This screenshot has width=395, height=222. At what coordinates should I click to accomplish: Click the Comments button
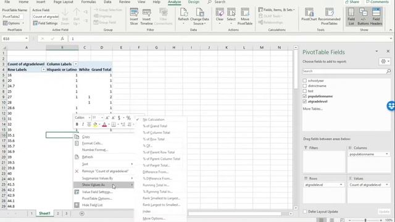(x=377, y=2)
